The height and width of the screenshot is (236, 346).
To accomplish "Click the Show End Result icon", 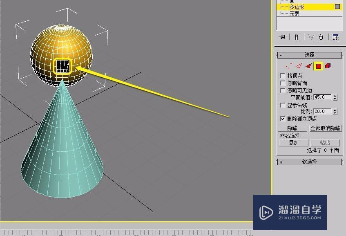I will (296, 37).
